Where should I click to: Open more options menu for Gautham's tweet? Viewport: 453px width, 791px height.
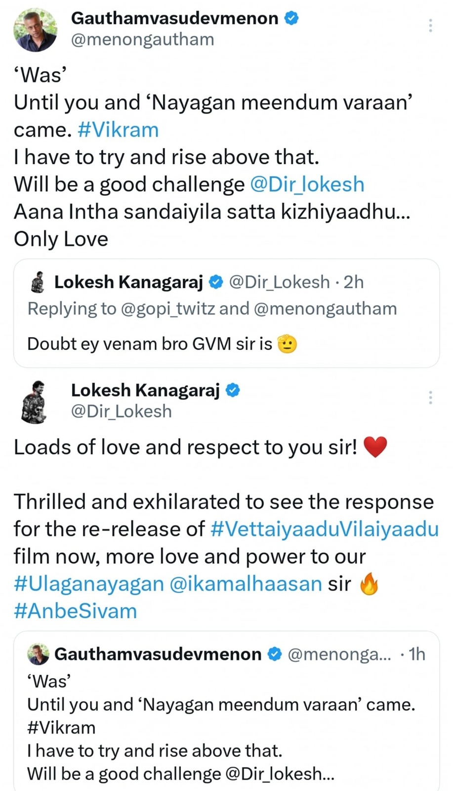click(x=430, y=25)
